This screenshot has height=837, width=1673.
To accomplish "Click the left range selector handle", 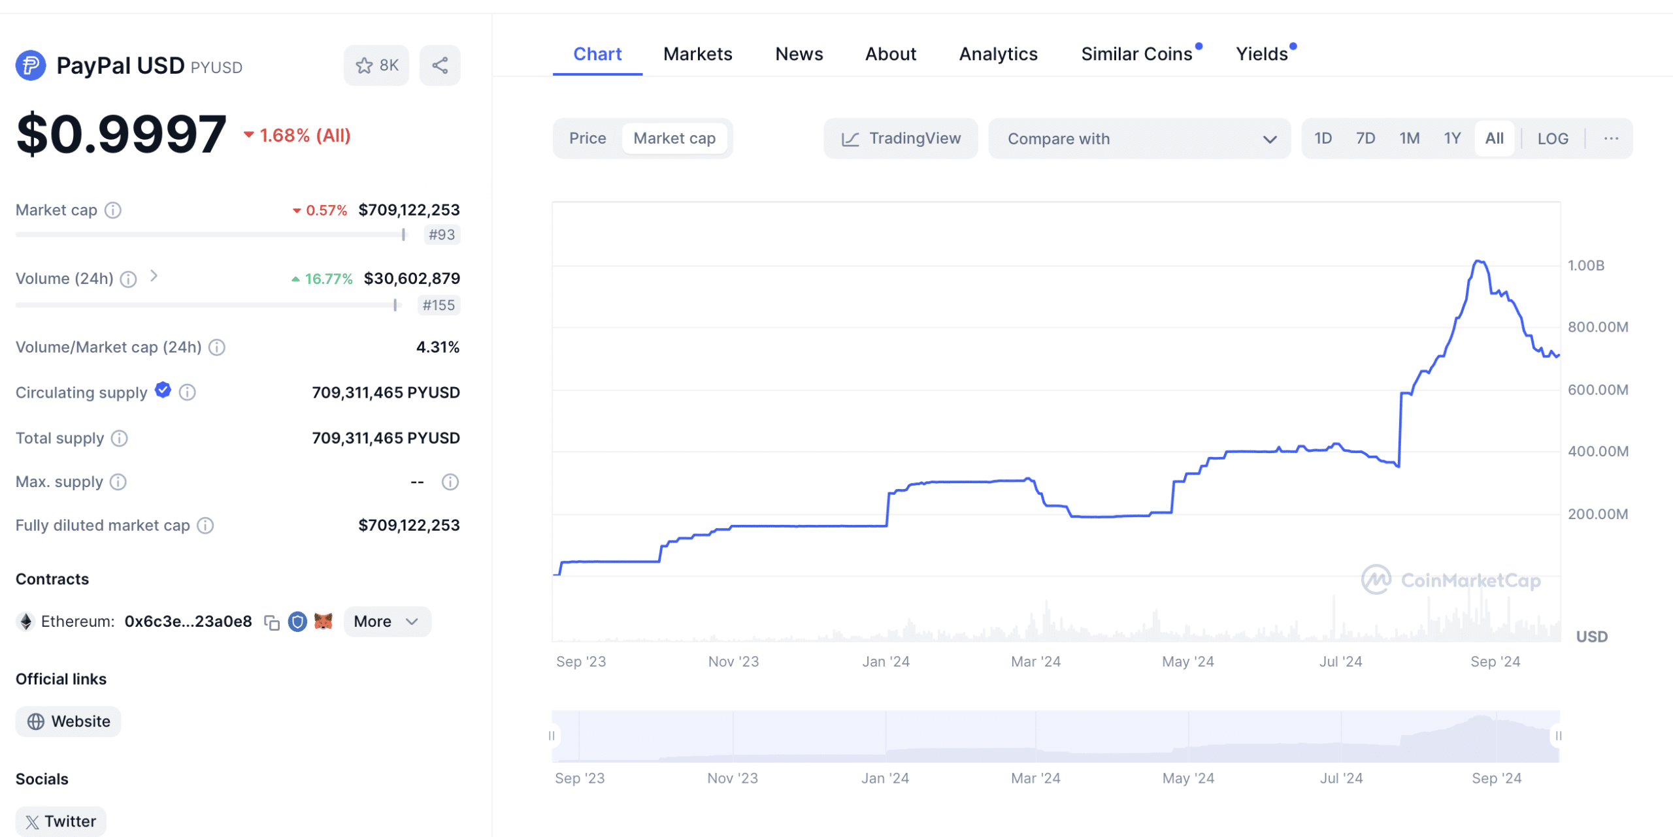I will pyautogui.click(x=552, y=736).
